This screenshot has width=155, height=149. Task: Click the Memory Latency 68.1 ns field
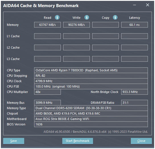135,25
